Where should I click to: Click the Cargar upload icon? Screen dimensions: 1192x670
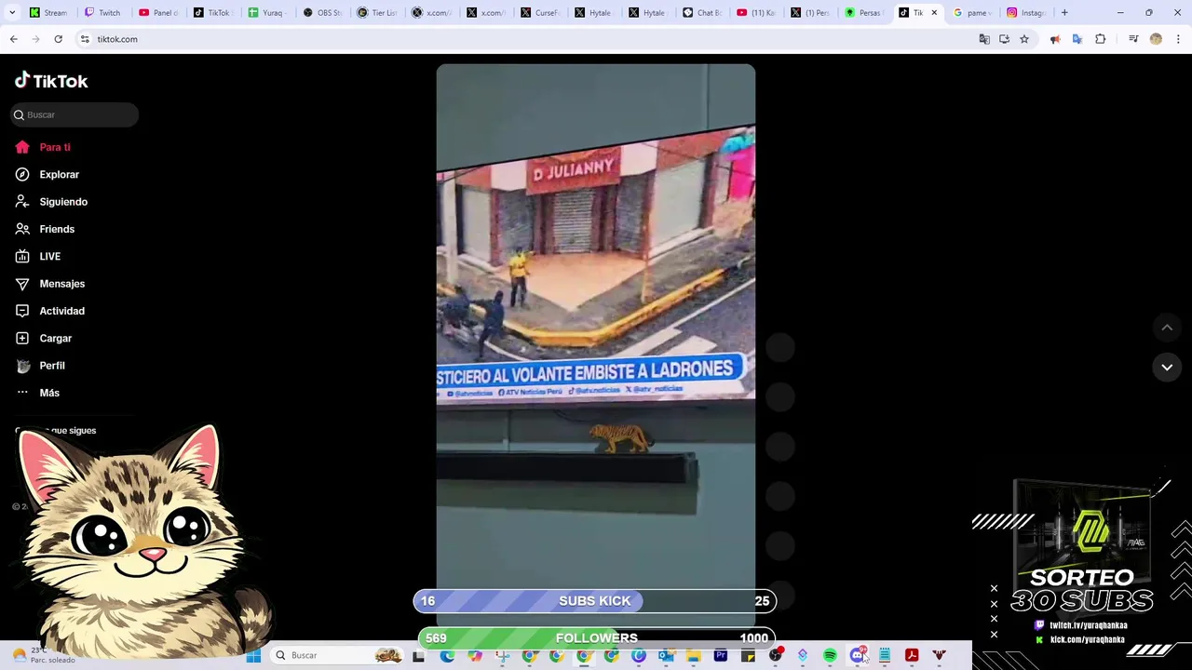tap(22, 338)
